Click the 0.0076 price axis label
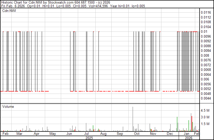The height and width of the screenshot is (140, 214). (x=206, y=60)
